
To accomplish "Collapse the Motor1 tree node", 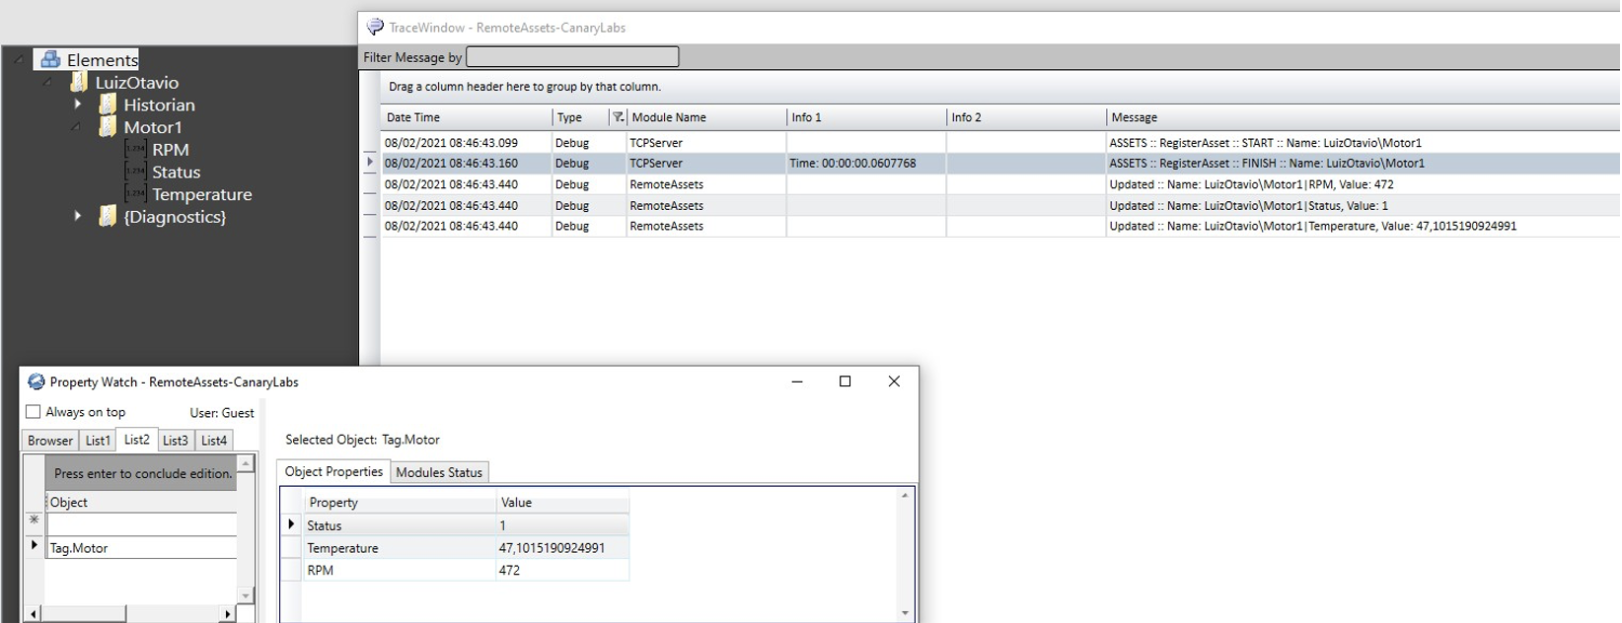I will pyautogui.click(x=77, y=127).
